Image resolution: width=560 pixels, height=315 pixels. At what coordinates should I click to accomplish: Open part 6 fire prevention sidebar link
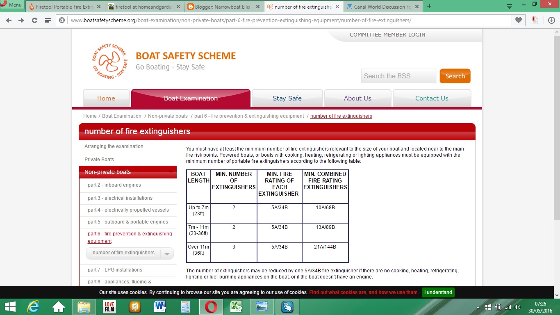(x=130, y=237)
